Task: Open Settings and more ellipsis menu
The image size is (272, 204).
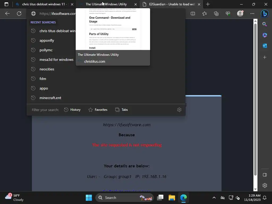Action: coord(252,14)
